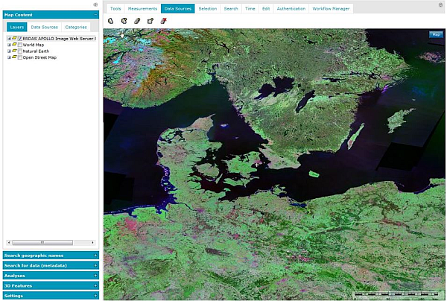Select the 'Open Street Map' layer name
This screenshot has width=447, height=301.
(x=39, y=57)
